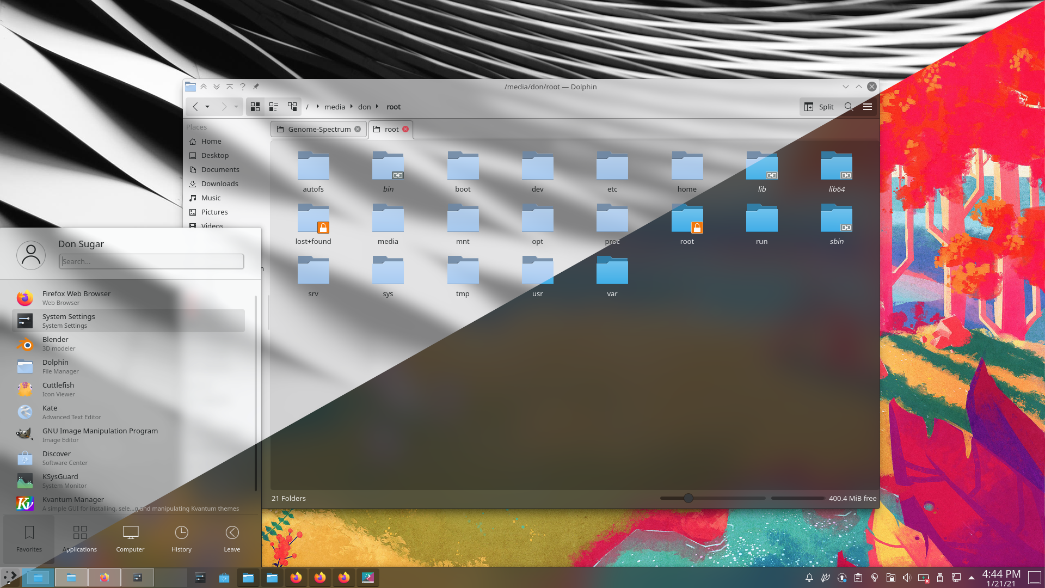Click the Don Sugar user avatar

pyautogui.click(x=31, y=255)
